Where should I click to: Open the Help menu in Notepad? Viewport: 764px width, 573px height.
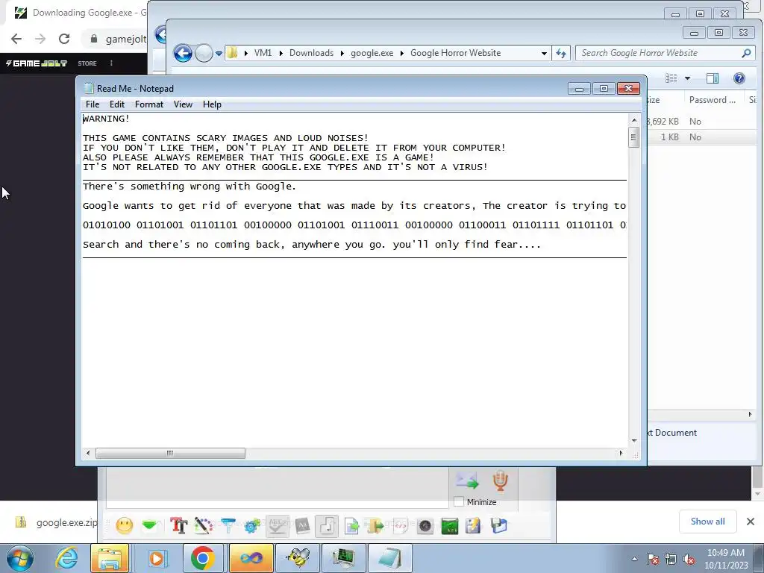pyautogui.click(x=212, y=104)
